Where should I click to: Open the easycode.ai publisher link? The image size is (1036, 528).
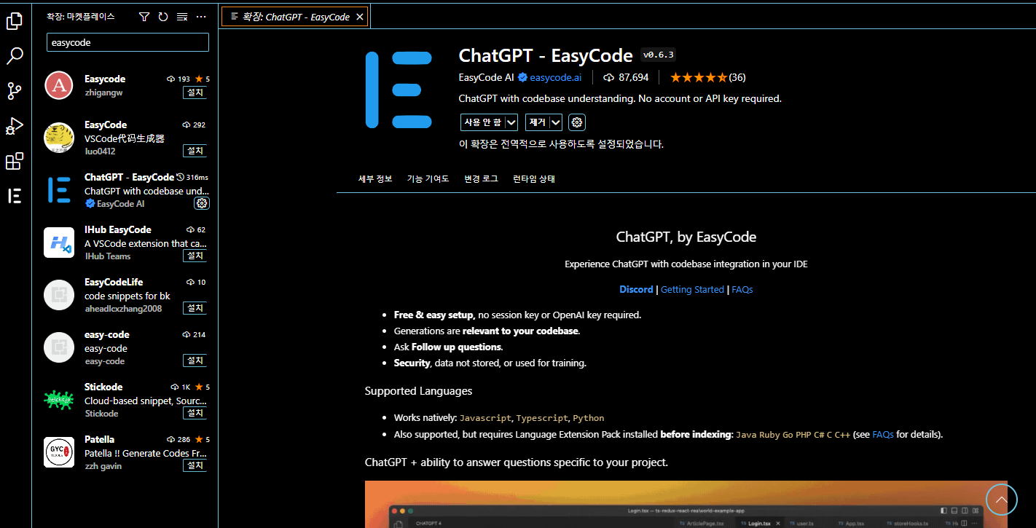555,77
